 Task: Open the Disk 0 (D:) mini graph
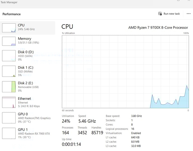click(x=9, y=56)
